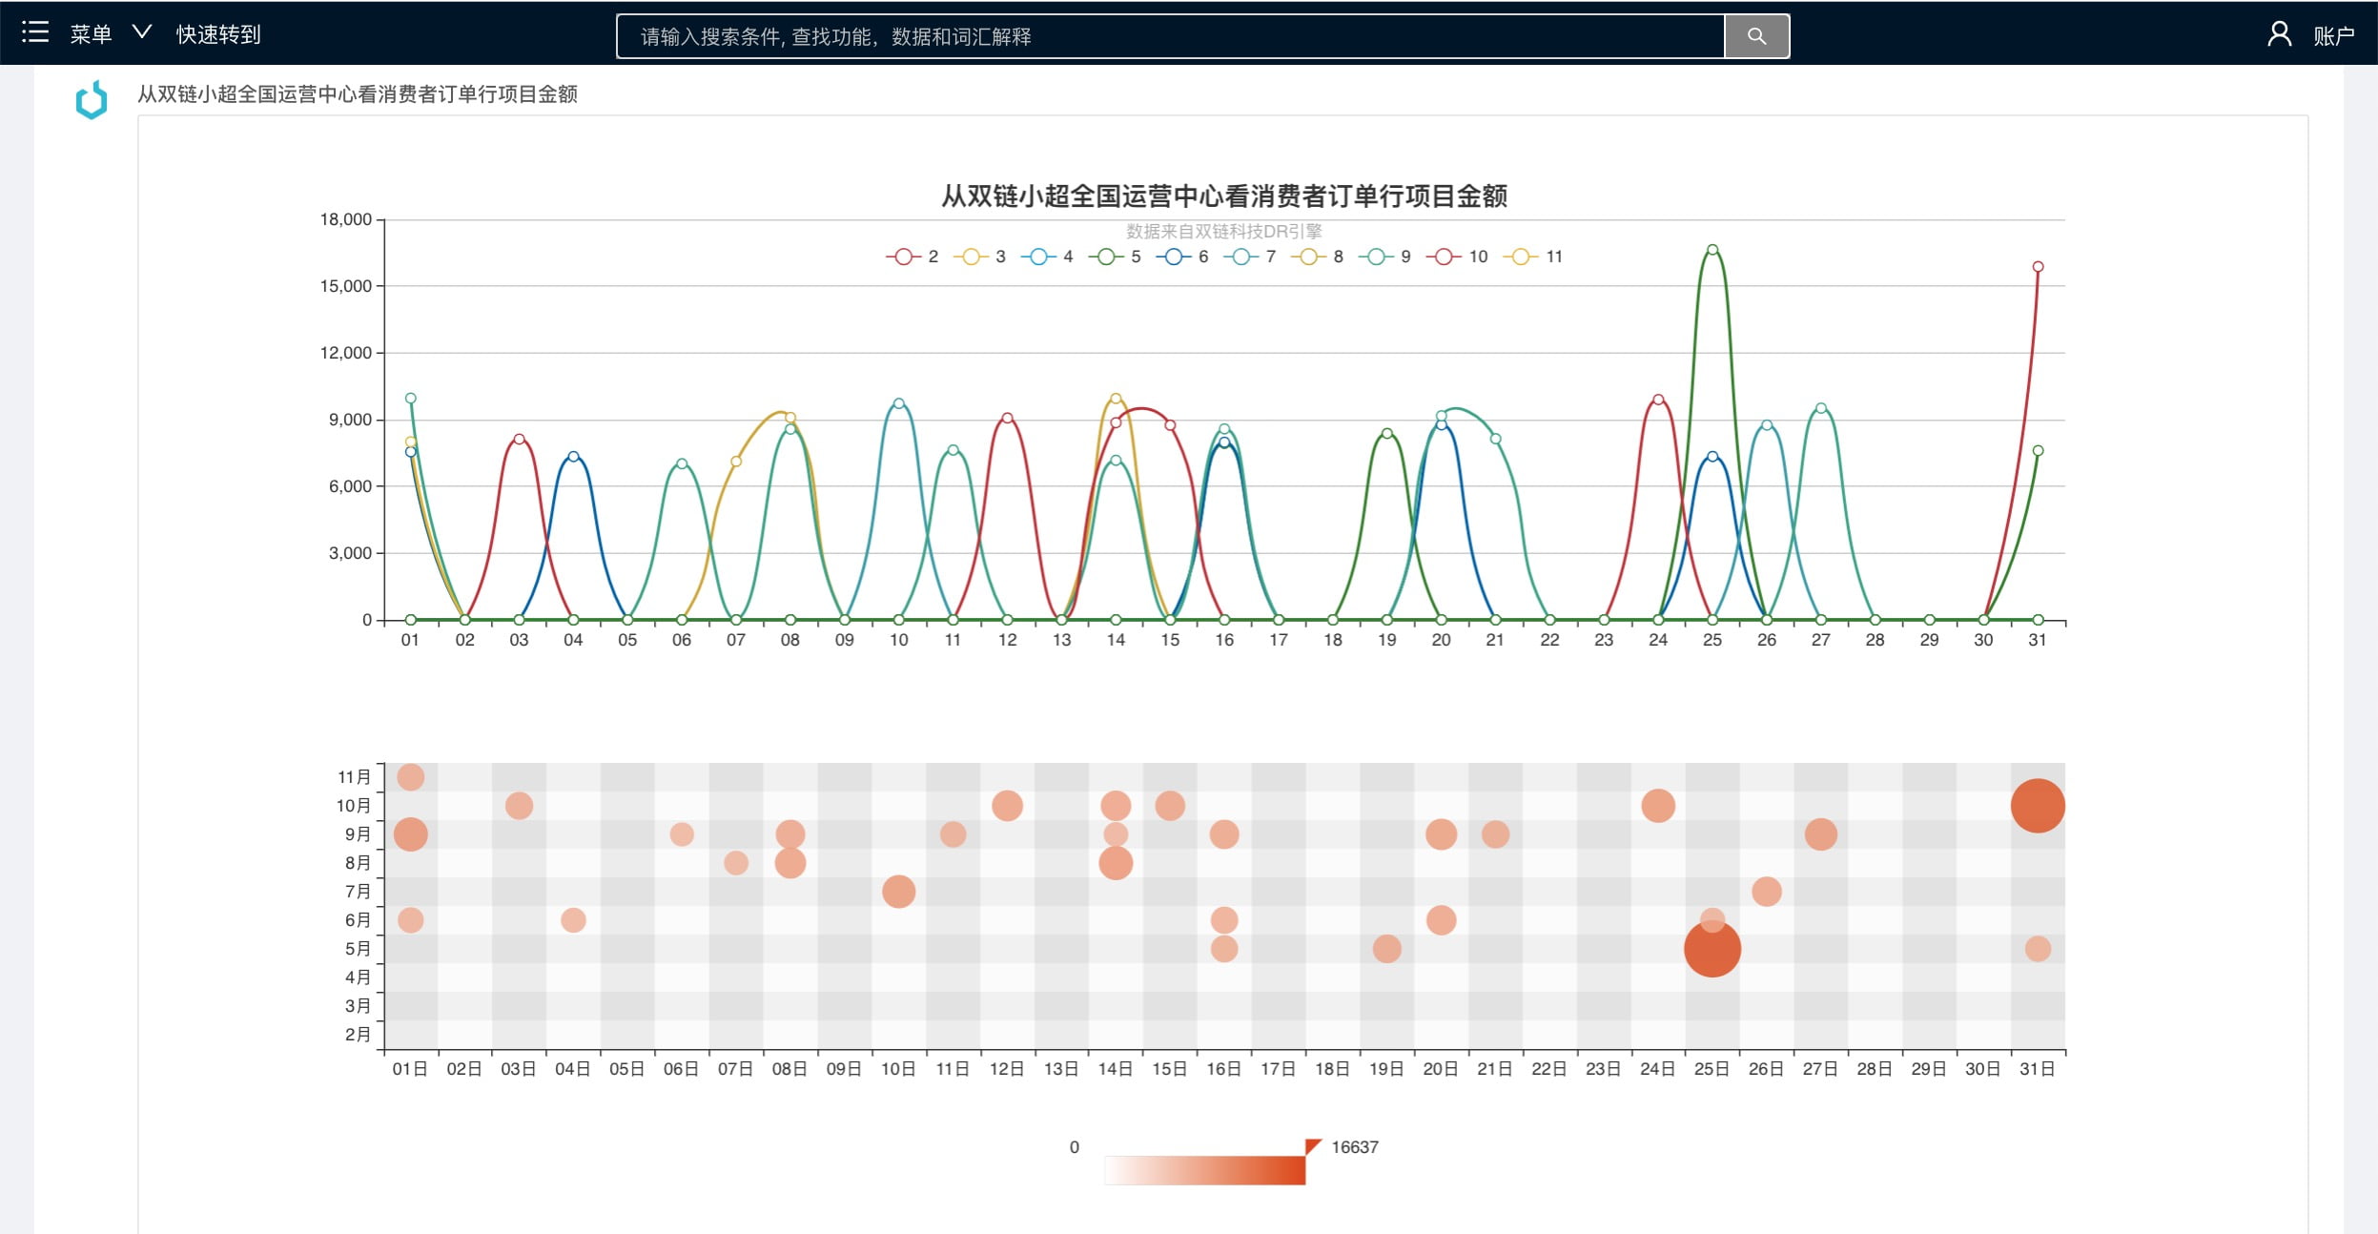Open the hamburger menu icon
Screen dimensions: 2378x1234
(35, 32)
